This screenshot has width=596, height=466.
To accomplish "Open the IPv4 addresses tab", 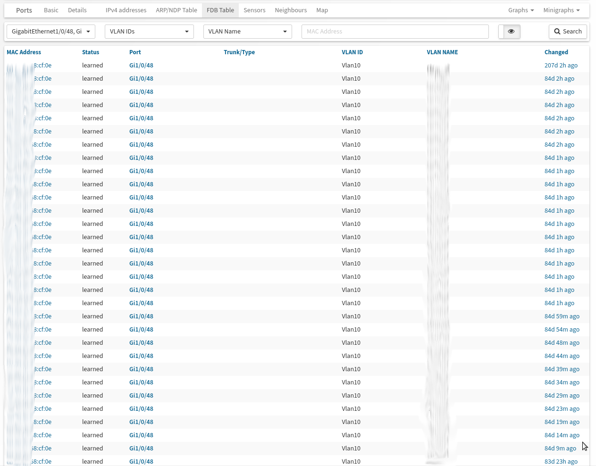I will pos(126,10).
